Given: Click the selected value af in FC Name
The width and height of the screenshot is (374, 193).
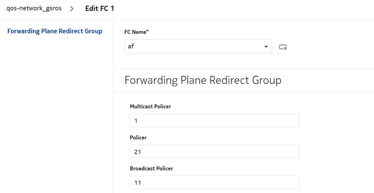Looking at the screenshot, I should click(x=131, y=47).
